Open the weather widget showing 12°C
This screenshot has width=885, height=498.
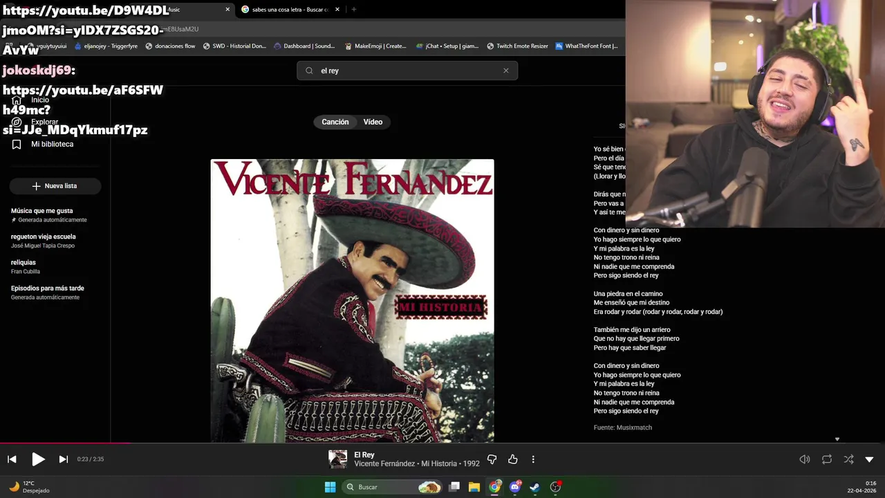(29, 487)
